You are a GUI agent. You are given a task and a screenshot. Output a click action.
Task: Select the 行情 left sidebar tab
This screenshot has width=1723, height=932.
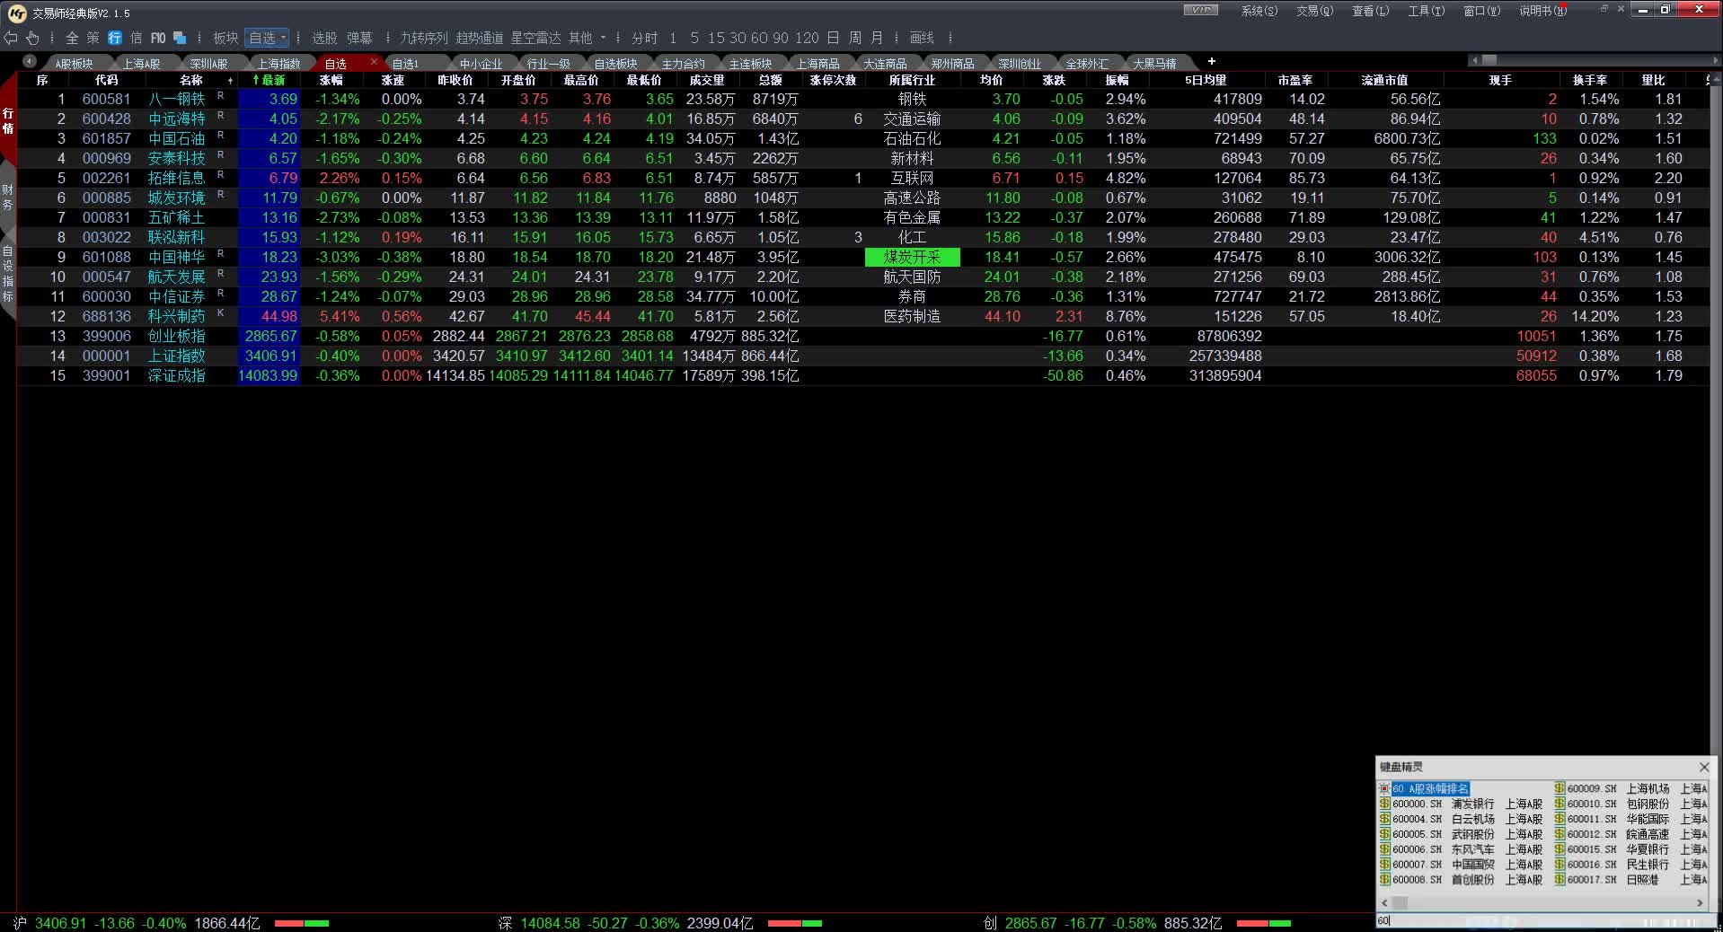coord(8,120)
